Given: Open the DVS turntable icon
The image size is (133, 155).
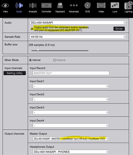Looking at the screenshot, I should (88, 5).
